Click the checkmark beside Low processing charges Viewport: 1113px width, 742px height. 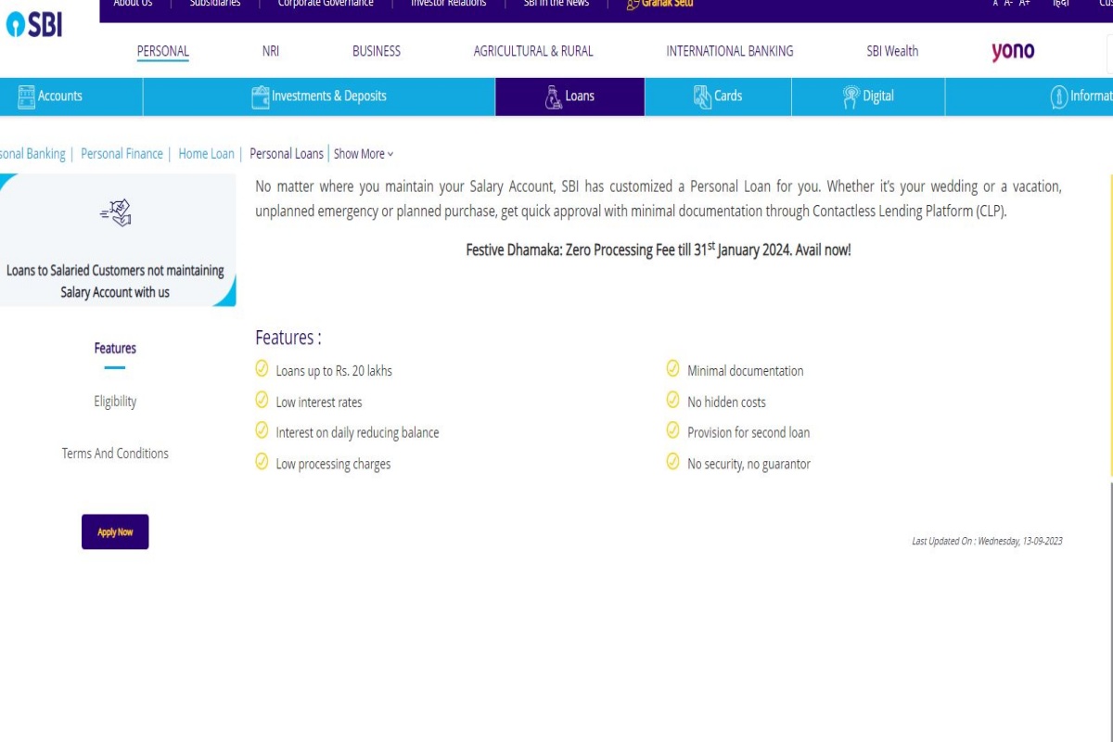tap(262, 462)
